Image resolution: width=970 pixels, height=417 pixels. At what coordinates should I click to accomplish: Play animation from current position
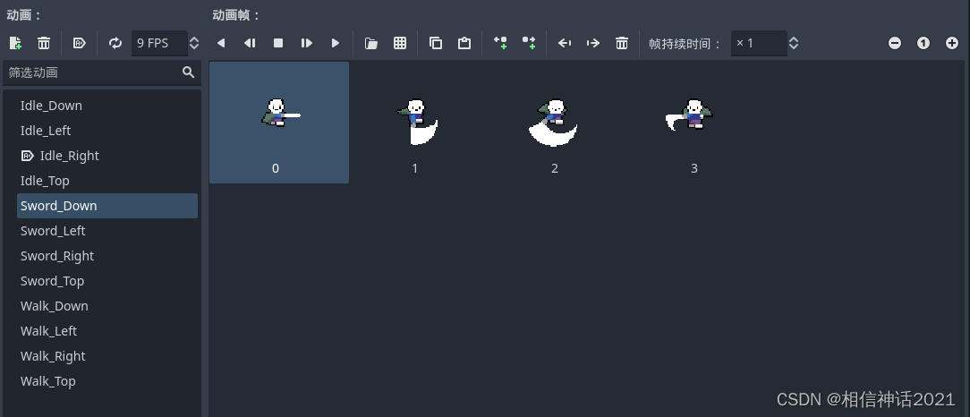point(306,43)
